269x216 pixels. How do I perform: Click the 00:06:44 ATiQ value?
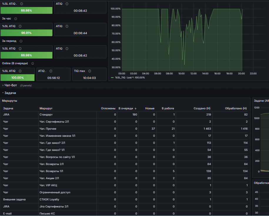click(80, 33)
